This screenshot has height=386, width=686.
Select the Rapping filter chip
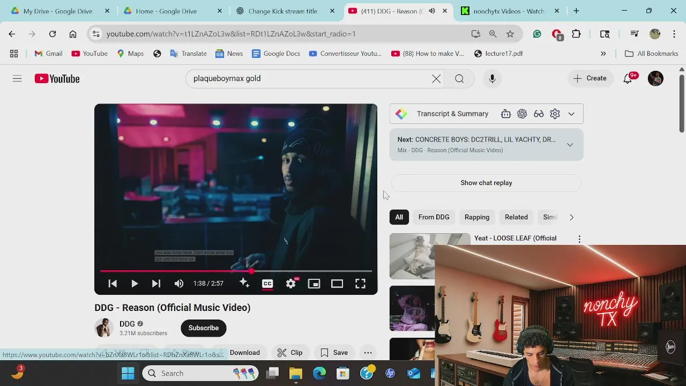tap(477, 217)
